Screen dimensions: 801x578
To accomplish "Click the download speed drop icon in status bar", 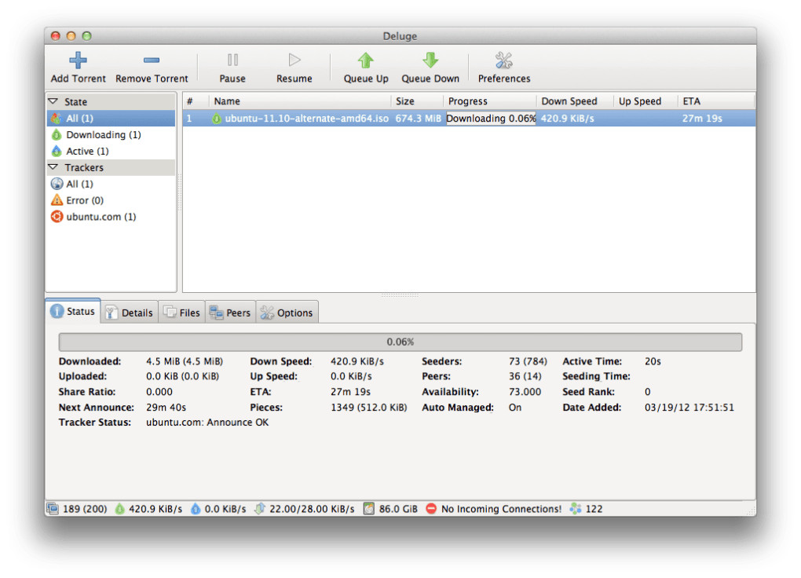I will click(119, 508).
